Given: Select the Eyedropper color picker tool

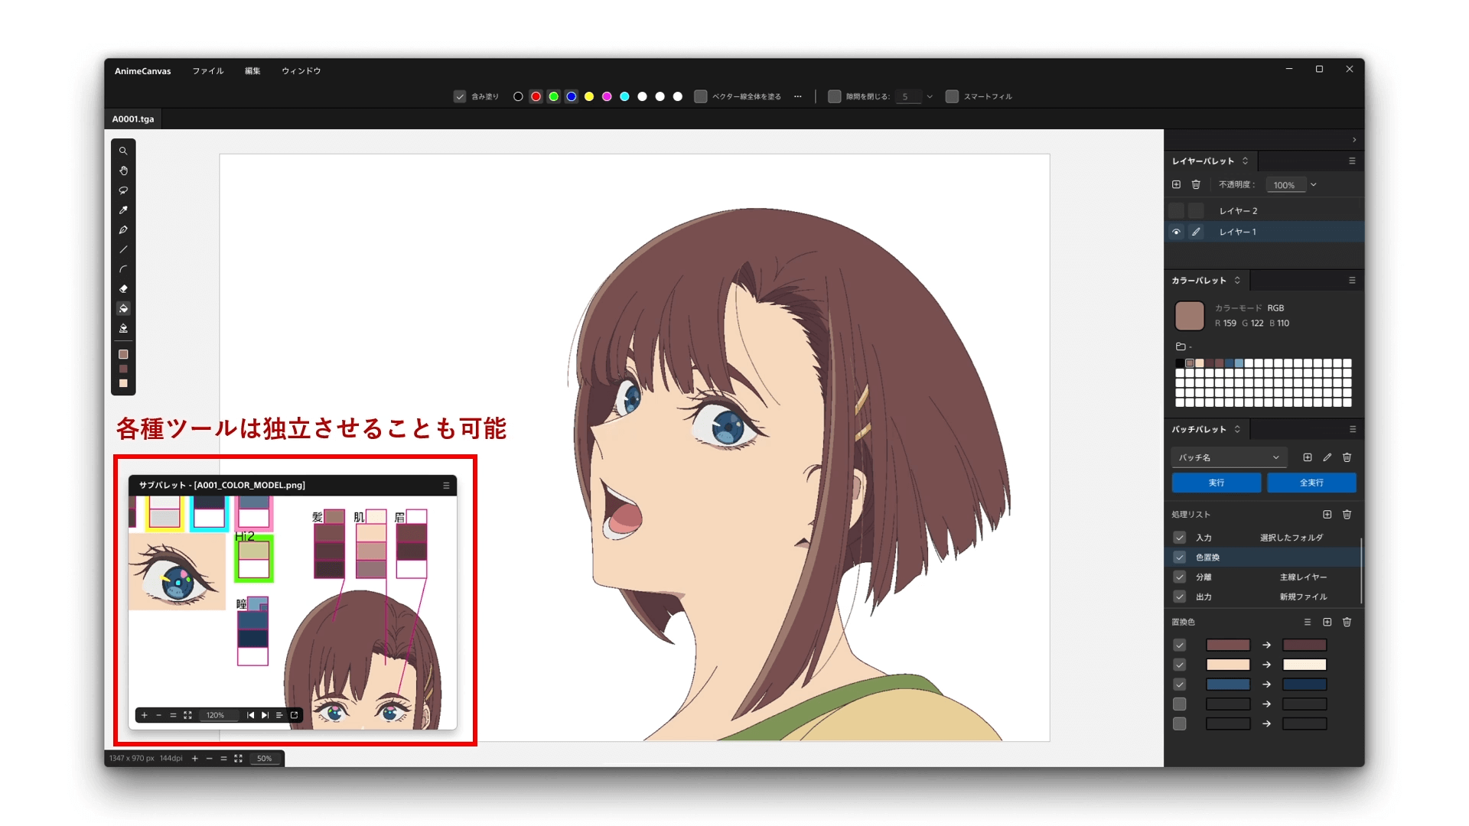Looking at the screenshot, I should 123,210.
